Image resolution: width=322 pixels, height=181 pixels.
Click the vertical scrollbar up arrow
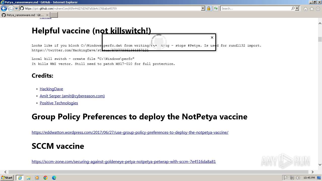[x=320, y=23]
